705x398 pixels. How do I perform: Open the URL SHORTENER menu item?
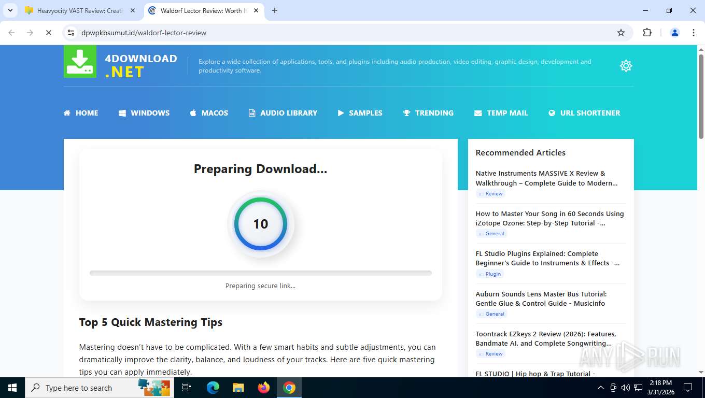(x=584, y=113)
